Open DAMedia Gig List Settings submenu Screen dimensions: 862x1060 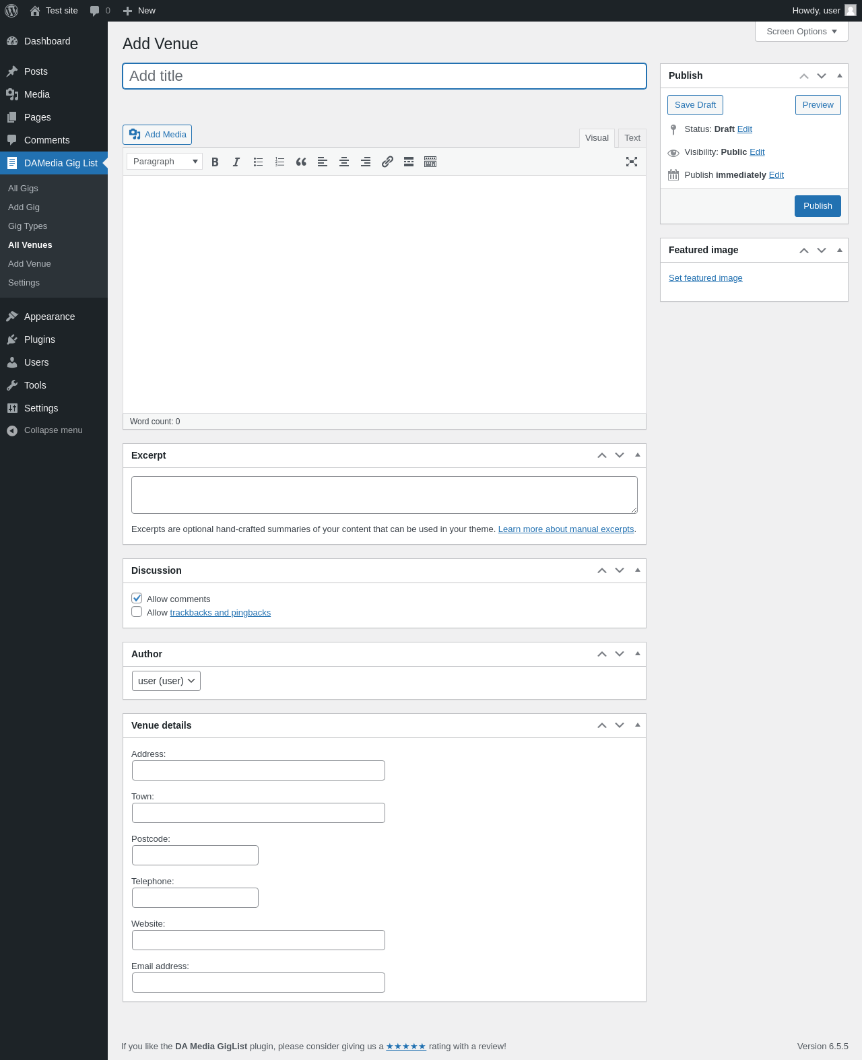pyautogui.click(x=54, y=283)
